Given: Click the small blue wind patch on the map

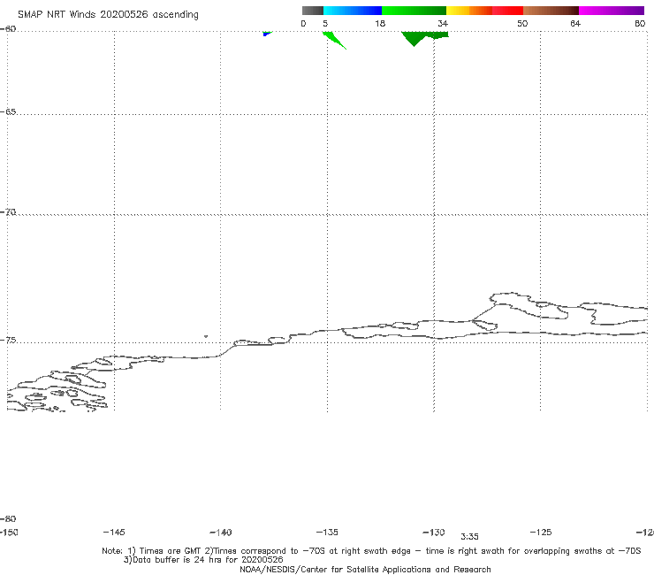Looking at the screenshot, I should pos(266,34).
